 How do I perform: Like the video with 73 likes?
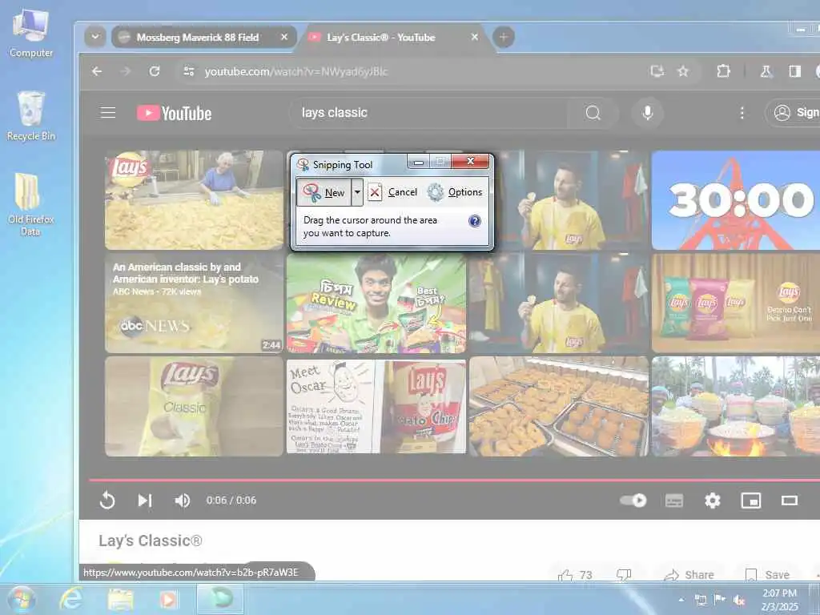(574, 575)
